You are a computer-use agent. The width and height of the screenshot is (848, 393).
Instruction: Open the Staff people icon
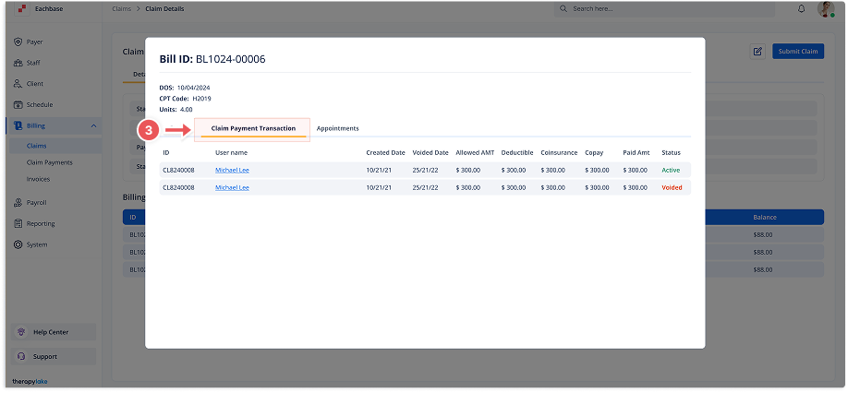[x=18, y=63]
